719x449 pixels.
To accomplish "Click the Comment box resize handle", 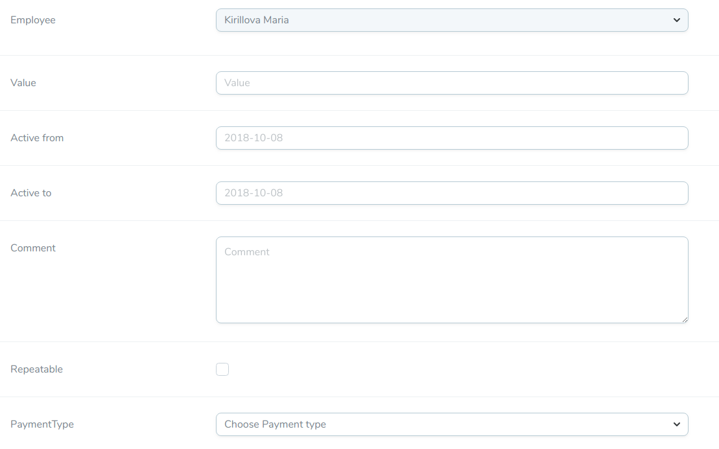I will [684, 319].
